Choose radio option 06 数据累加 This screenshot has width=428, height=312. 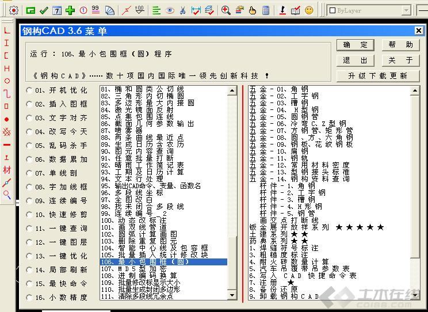click(29, 159)
